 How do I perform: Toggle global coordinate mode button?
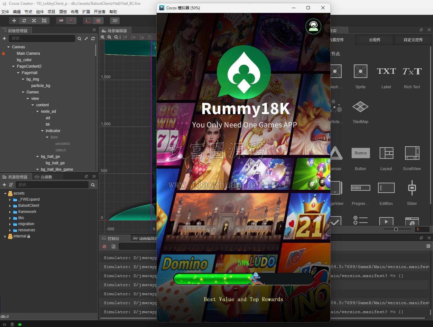point(98,20)
